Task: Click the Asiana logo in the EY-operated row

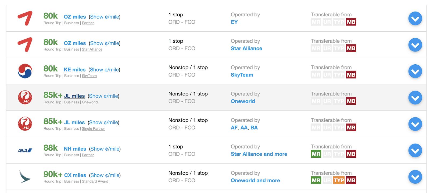Action: [x=25, y=18]
